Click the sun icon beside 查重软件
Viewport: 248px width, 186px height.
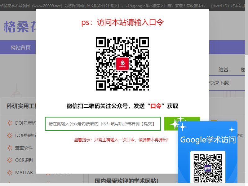click(x=10, y=148)
